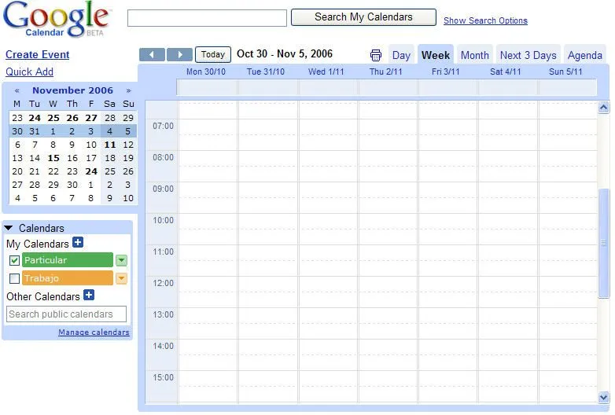Go to previous week arrow
This screenshot has height=415, width=615.
pos(152,54)
